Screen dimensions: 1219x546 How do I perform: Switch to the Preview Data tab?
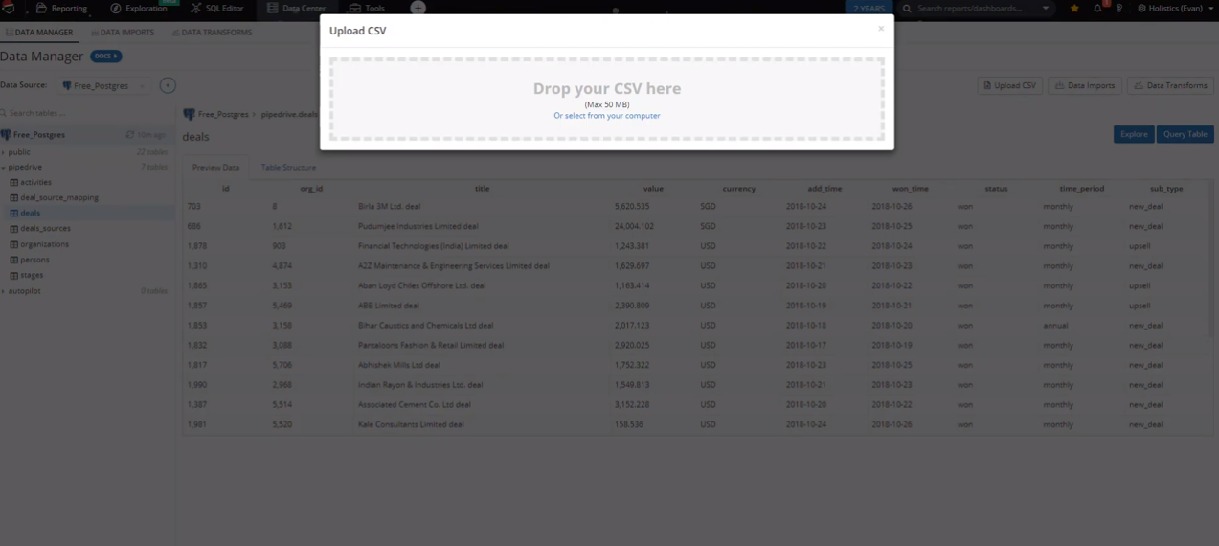point(215,168)
